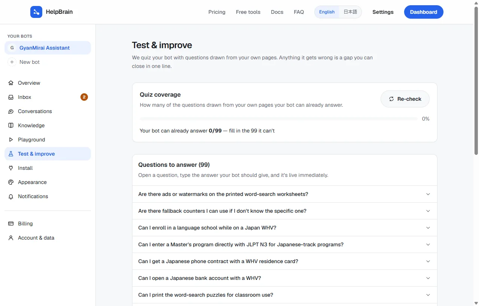
Task: Click the HelpBrain logo icon
Action: pos(36,12)
